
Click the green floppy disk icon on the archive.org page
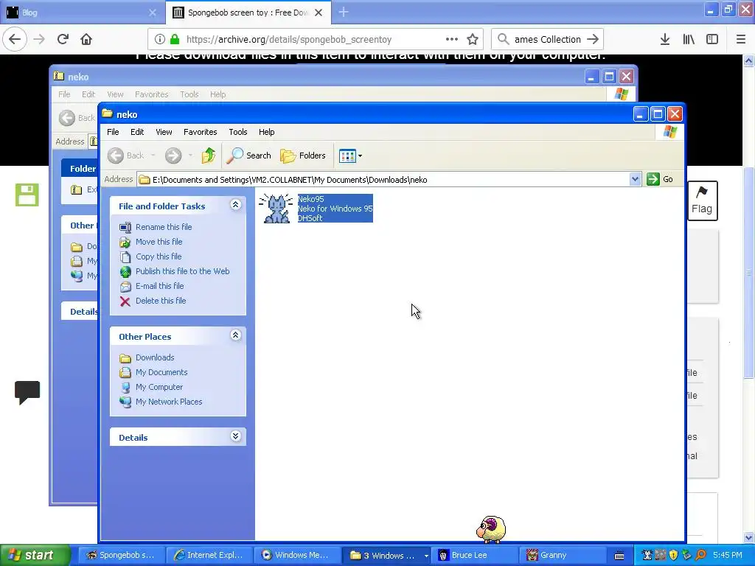point(27,195)
